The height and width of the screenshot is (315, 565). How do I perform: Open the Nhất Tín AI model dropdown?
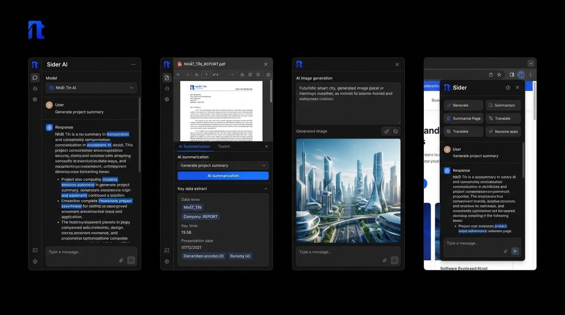click(x=91, y=88)
